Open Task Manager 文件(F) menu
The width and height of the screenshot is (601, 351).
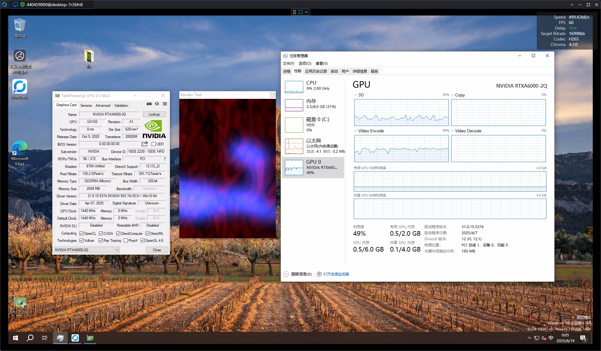tap(288, 63)
